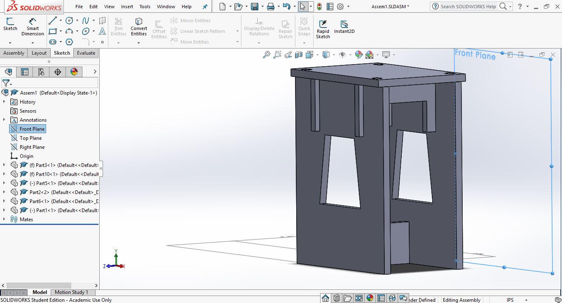Open the Insert menu
The width and height of the screenshot is (562, 303).
point(127,7)
